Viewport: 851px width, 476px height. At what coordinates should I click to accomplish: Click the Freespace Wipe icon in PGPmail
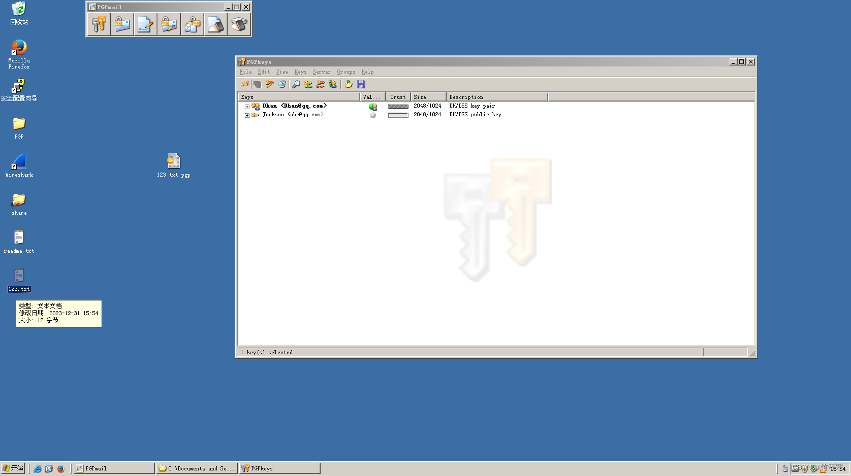click(x=239, y=24)
